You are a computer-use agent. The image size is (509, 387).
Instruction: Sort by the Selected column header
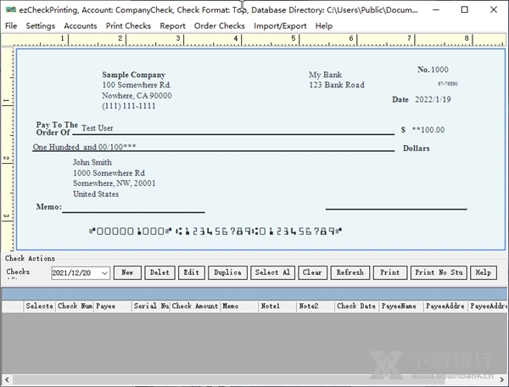pos(40,306)
